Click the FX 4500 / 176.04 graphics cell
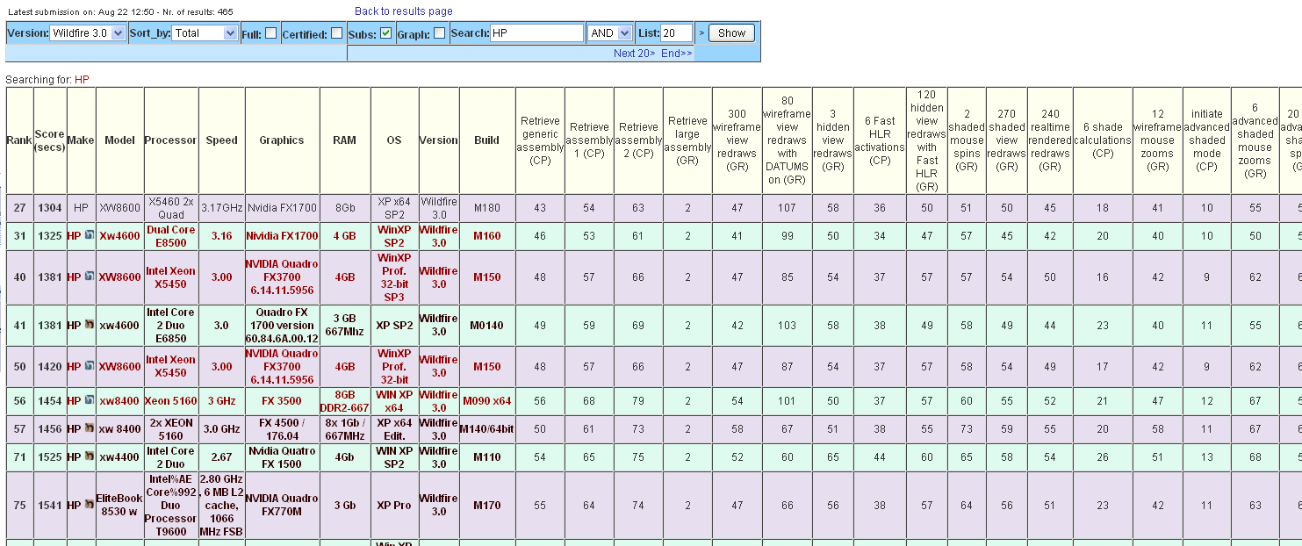The image size is (1302, 546). point(282,429)
